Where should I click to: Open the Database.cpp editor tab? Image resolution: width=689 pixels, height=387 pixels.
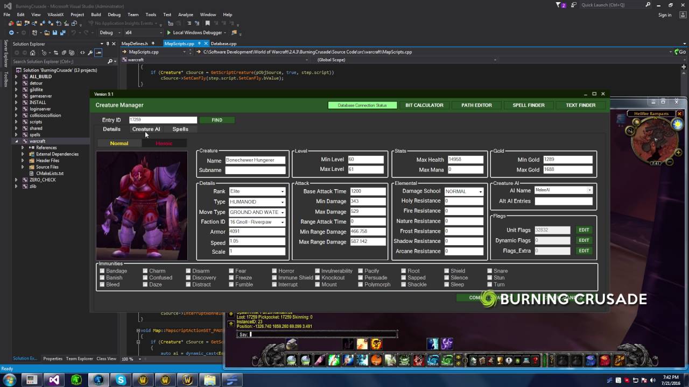pos(223,44)
